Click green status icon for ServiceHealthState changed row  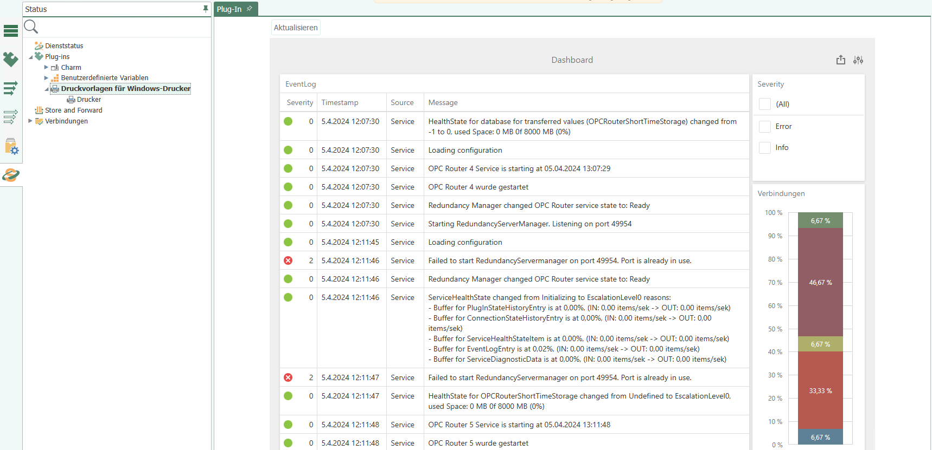(288, 297)
